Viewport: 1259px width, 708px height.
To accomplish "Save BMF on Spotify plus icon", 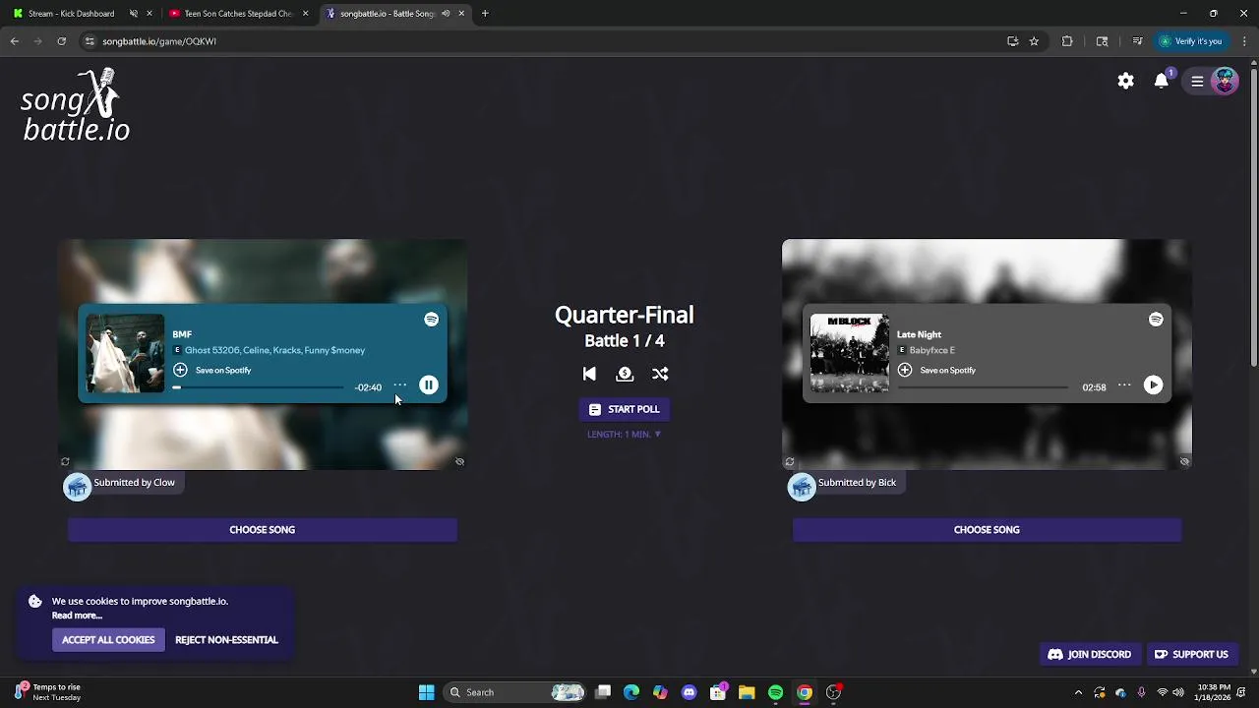I will (180, 370).
